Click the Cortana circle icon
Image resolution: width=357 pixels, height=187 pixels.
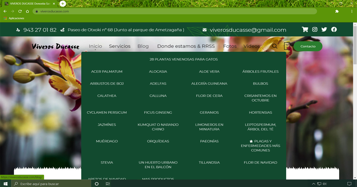[96, 184]
